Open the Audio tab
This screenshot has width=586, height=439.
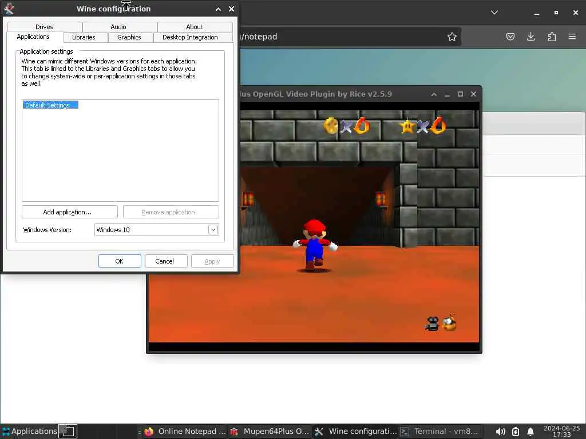(119, 27)
